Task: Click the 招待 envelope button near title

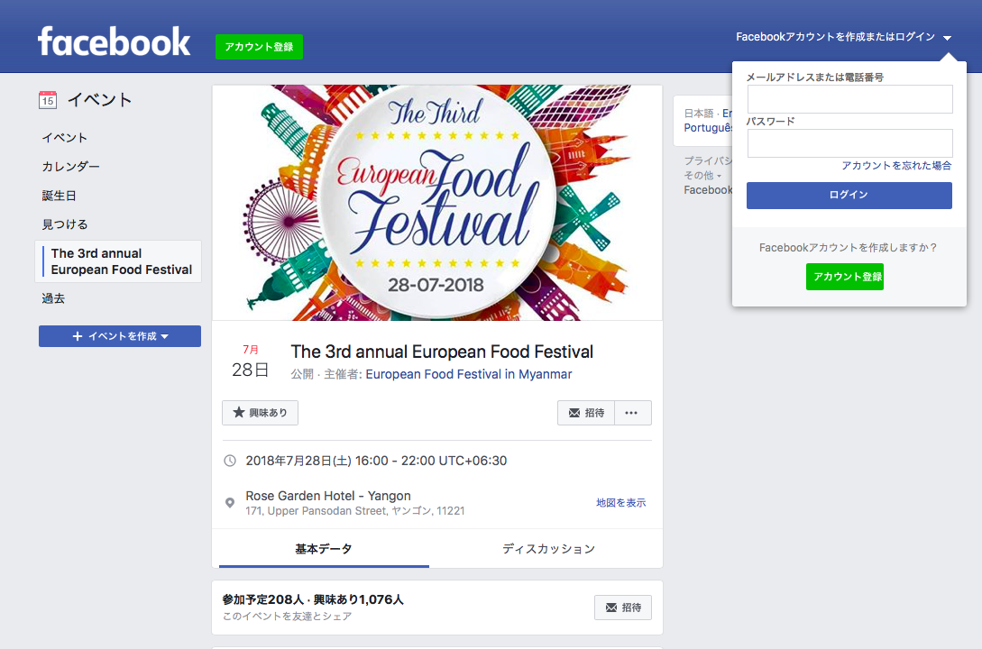Action: coord(586,413)
